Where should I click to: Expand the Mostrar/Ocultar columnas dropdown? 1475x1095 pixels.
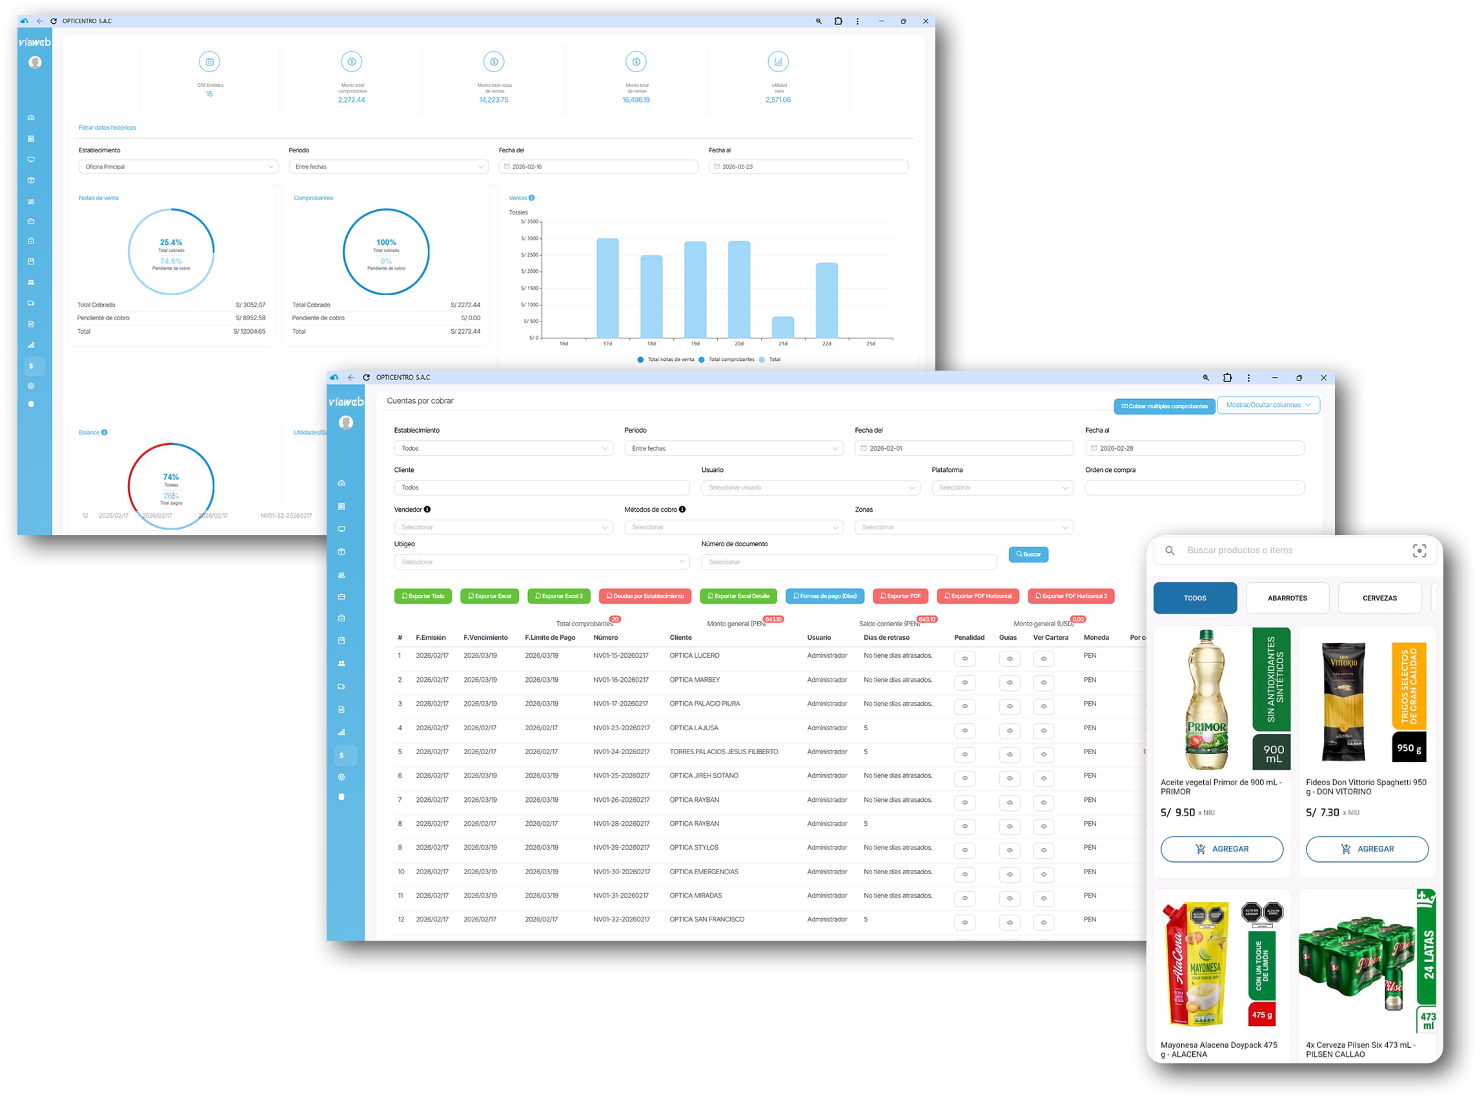tap(1269, 405)
